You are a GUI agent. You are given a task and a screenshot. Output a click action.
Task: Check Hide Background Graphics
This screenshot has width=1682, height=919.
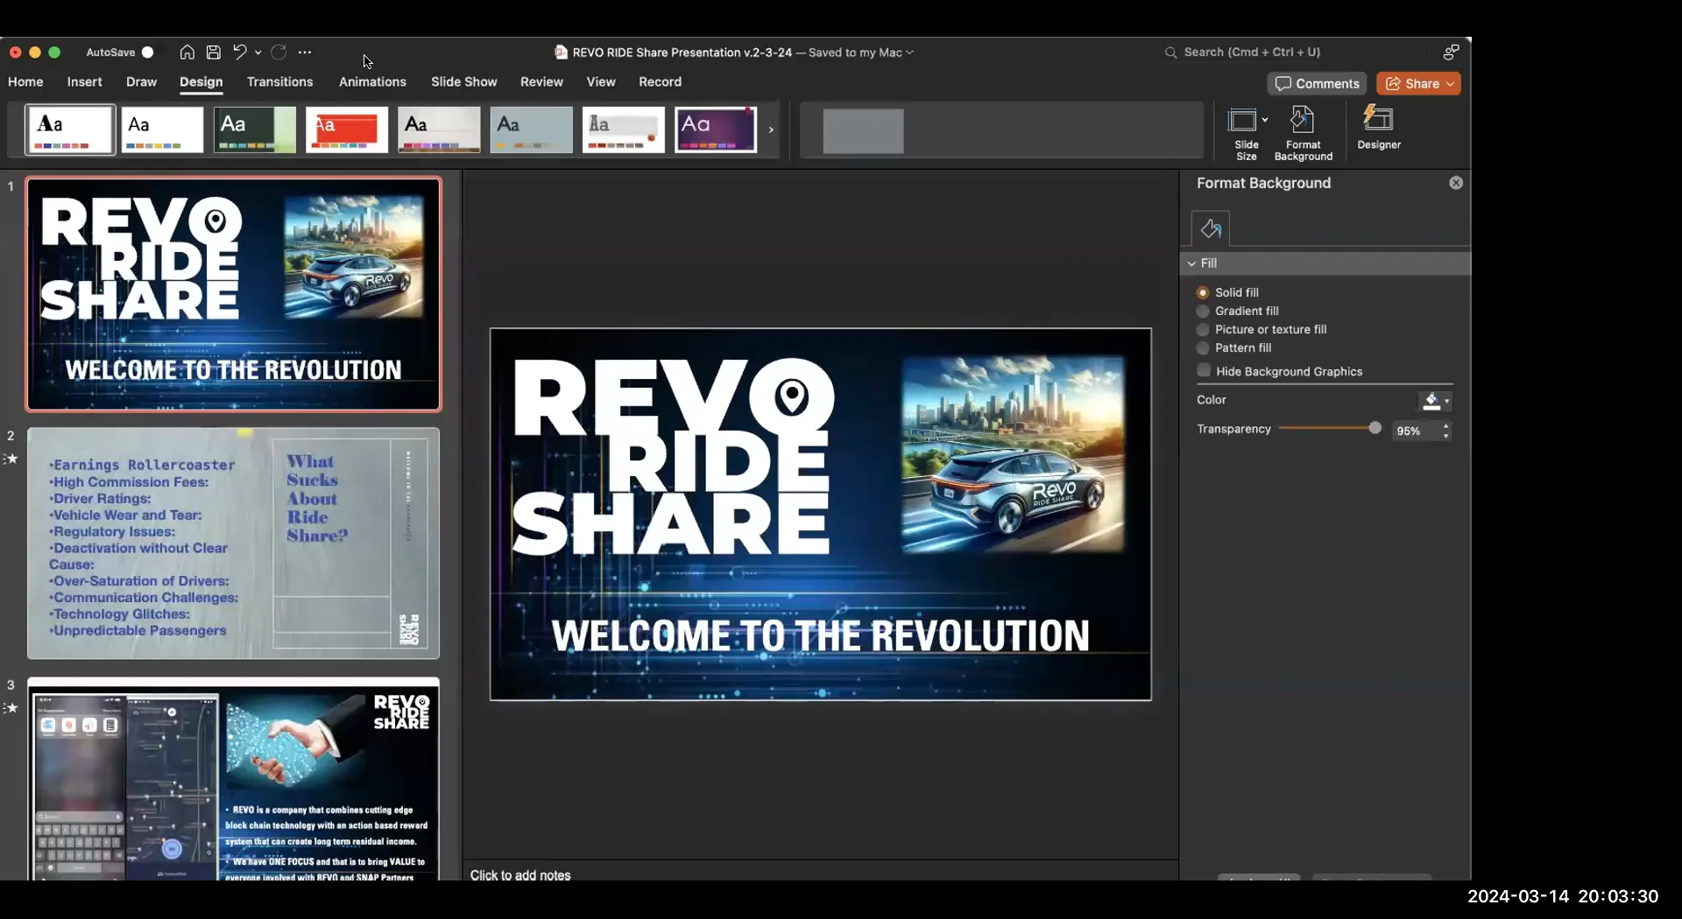point(1204,370)
